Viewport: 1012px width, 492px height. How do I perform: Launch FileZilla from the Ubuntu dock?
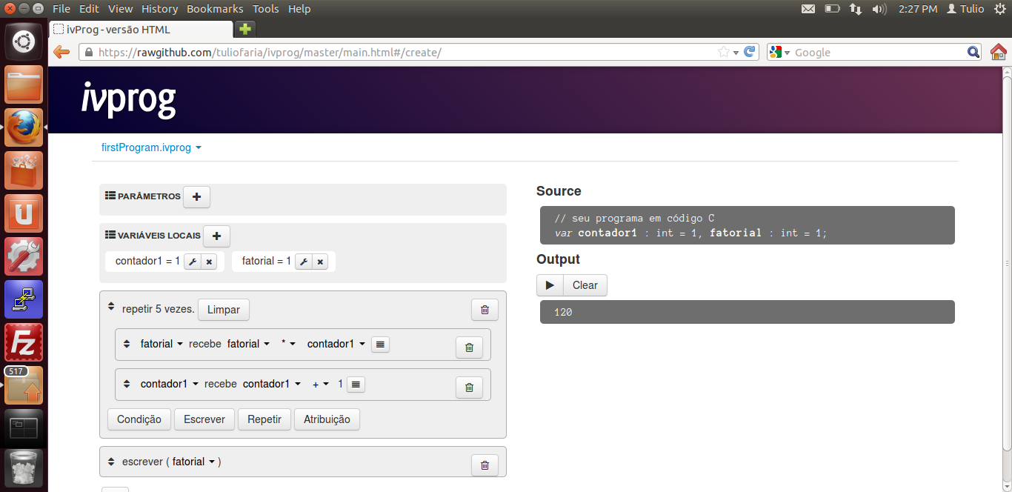pyautogui.click(x=24, y=342)
